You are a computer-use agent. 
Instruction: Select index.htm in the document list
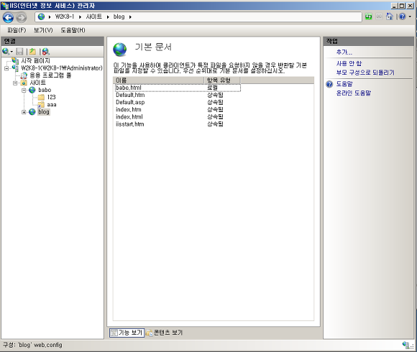click(x=178, y=109)
